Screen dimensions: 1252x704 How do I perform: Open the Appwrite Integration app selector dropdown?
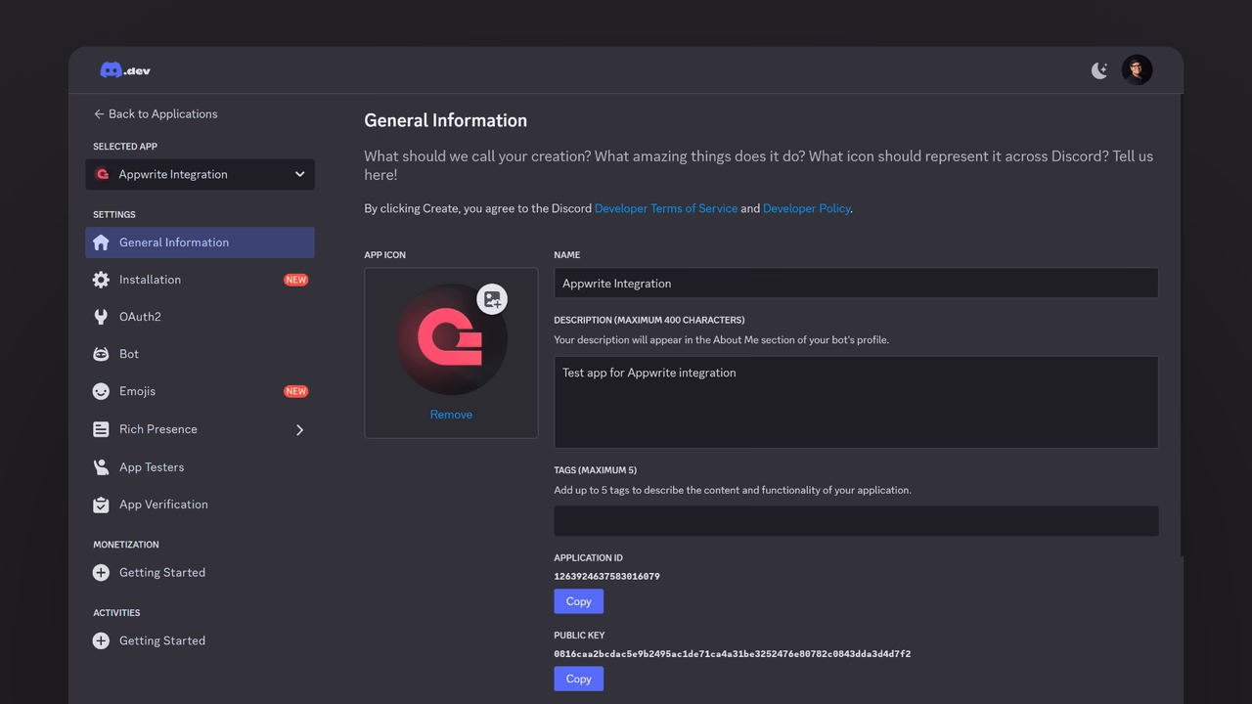pos(200,174)
